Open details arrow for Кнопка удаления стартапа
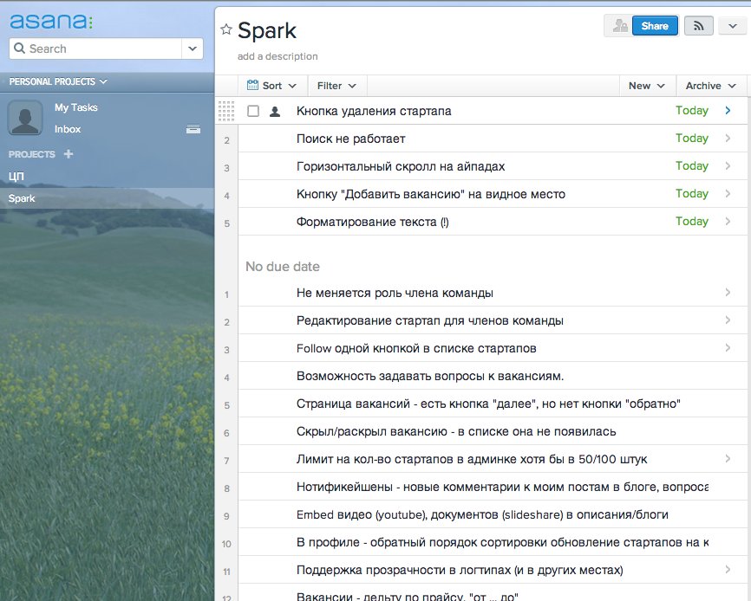 coord(728,111)
